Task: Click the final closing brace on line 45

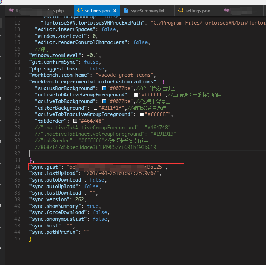Action: click(x=30, y=239)
